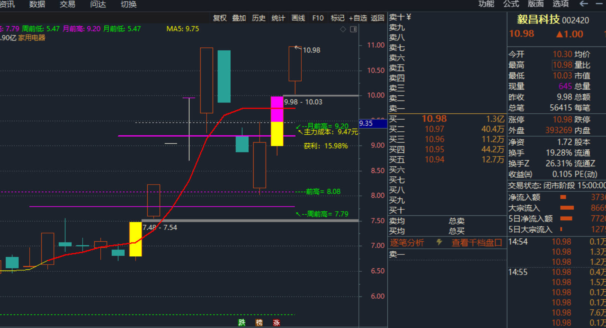Click the 获利: 15.98% chart label

point(326,146)
